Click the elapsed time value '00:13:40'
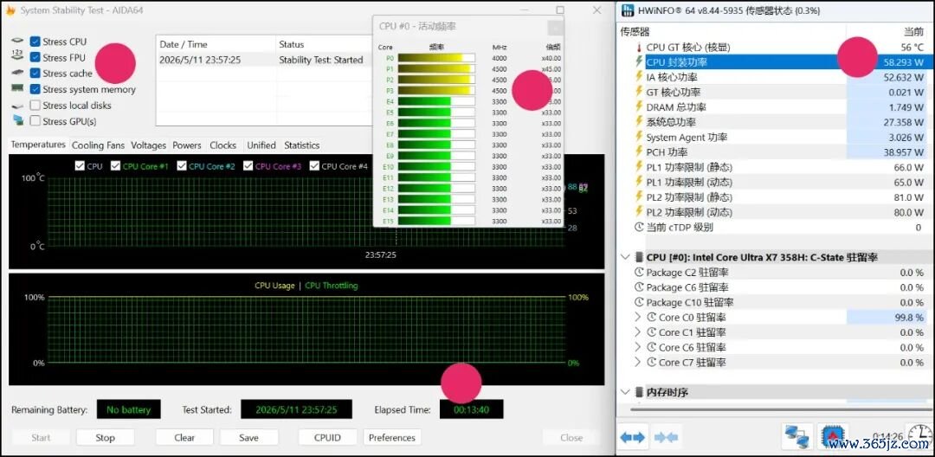The image size is (935, 457). click(471, 409)
